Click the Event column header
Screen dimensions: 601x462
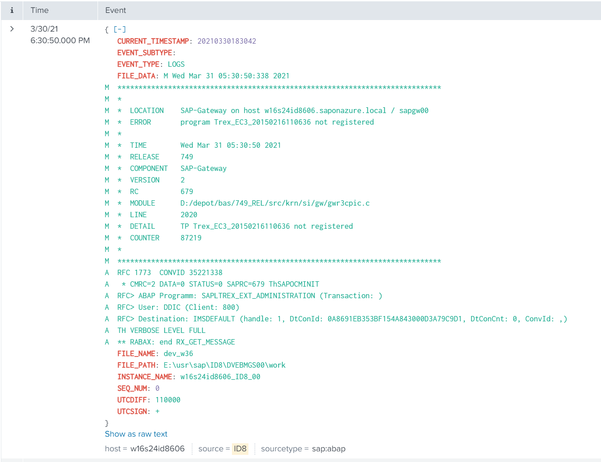[116, 10]
